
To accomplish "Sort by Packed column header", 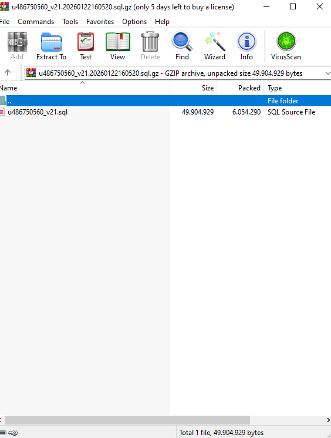I will coord(240,88).
